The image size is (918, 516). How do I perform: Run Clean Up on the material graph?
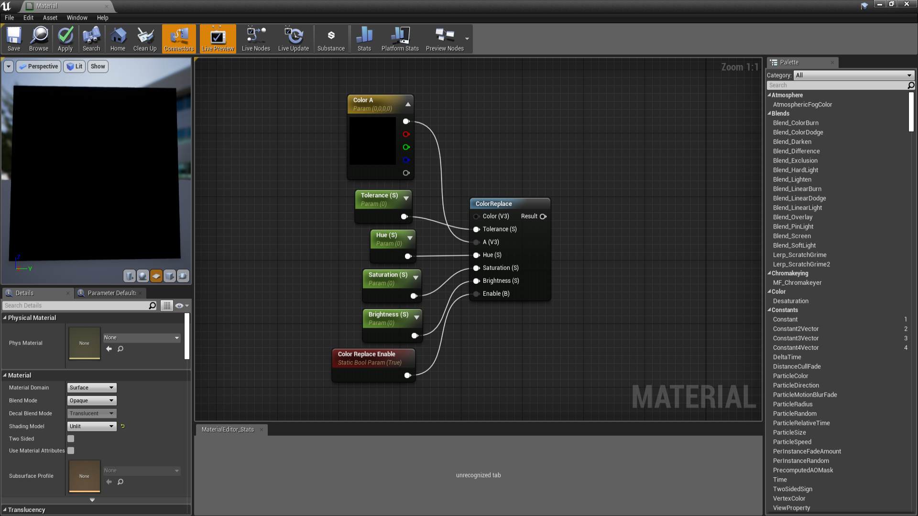point(144,38)
